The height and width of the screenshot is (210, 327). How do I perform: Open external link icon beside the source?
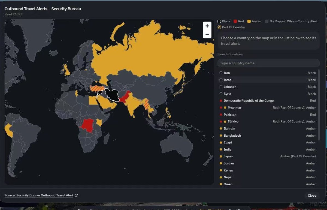pos(76,195)
